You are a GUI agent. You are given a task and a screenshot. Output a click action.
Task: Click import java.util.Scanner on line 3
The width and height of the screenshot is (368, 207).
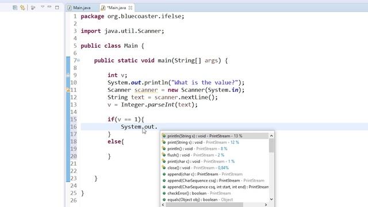tap(122, 31)
